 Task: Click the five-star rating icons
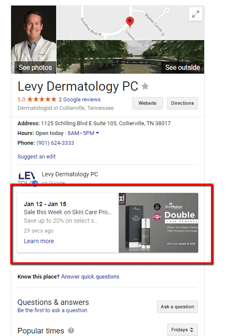pyautogui.click(x=42, y=99)
